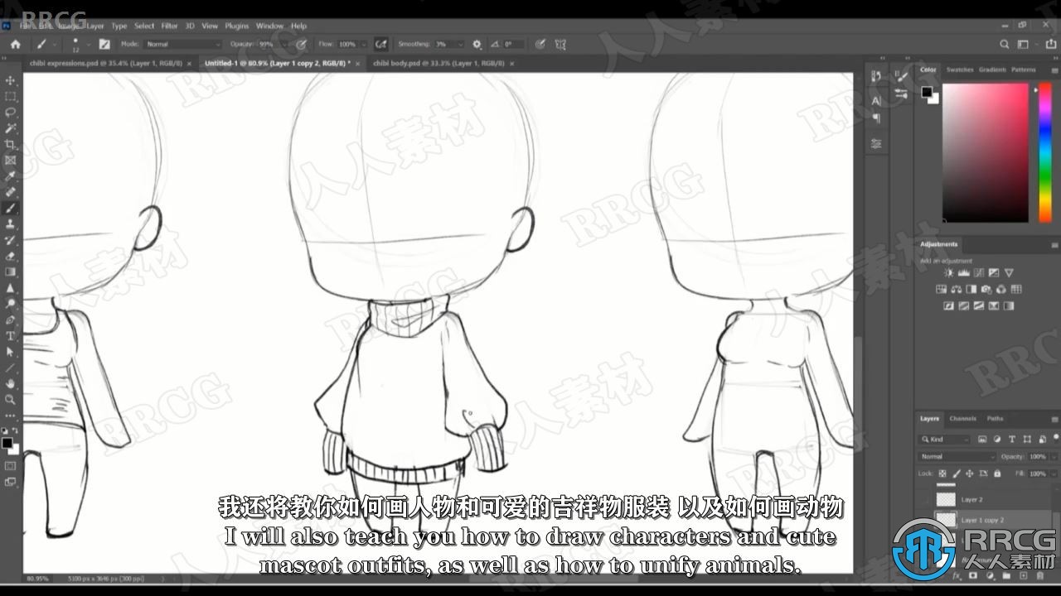
Task: Select the foreground color swatch in toolbar
Action: click(7, 444)
